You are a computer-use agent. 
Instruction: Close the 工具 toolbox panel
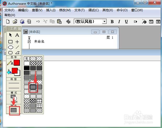19,29
